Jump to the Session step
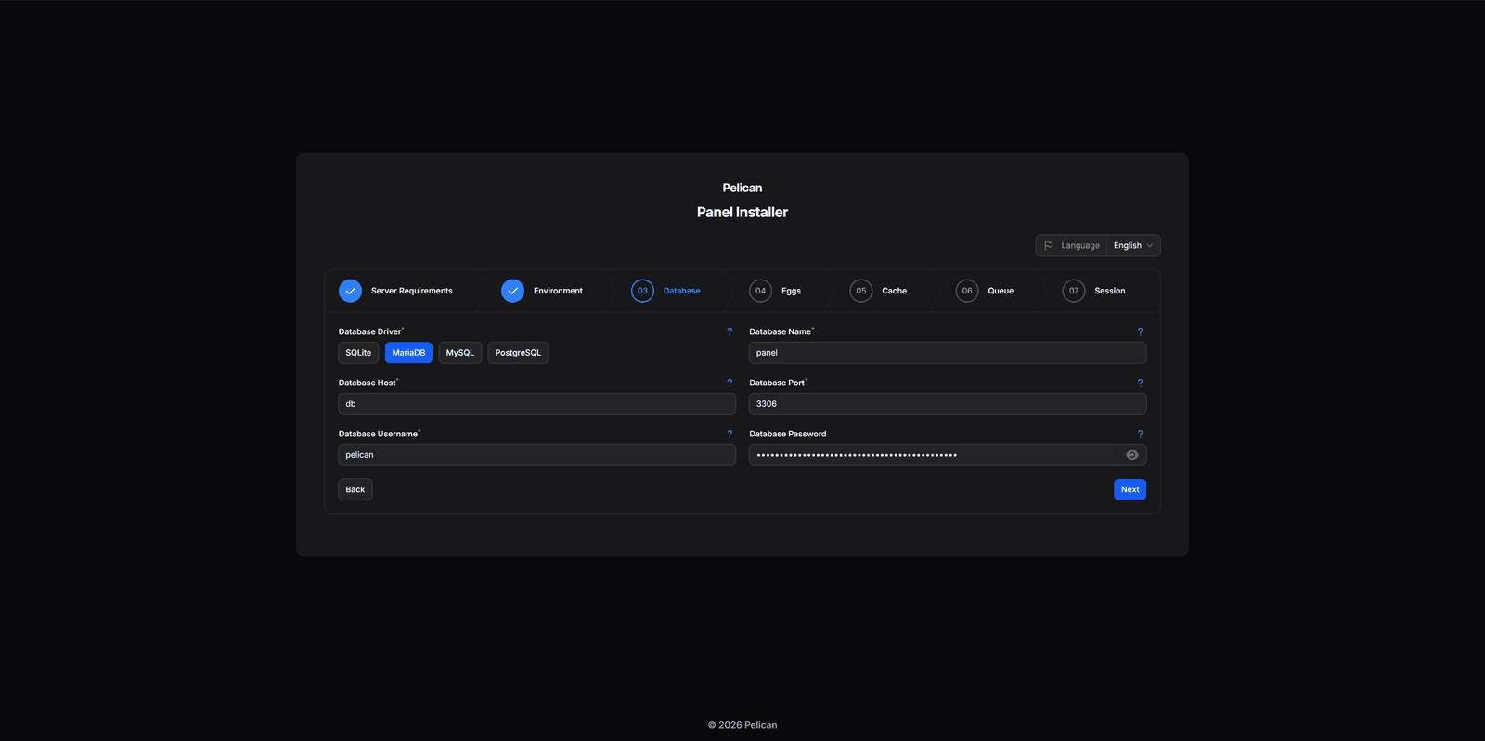The image size is (1485, 741). pyautogui.click(x=1110, y=291)
